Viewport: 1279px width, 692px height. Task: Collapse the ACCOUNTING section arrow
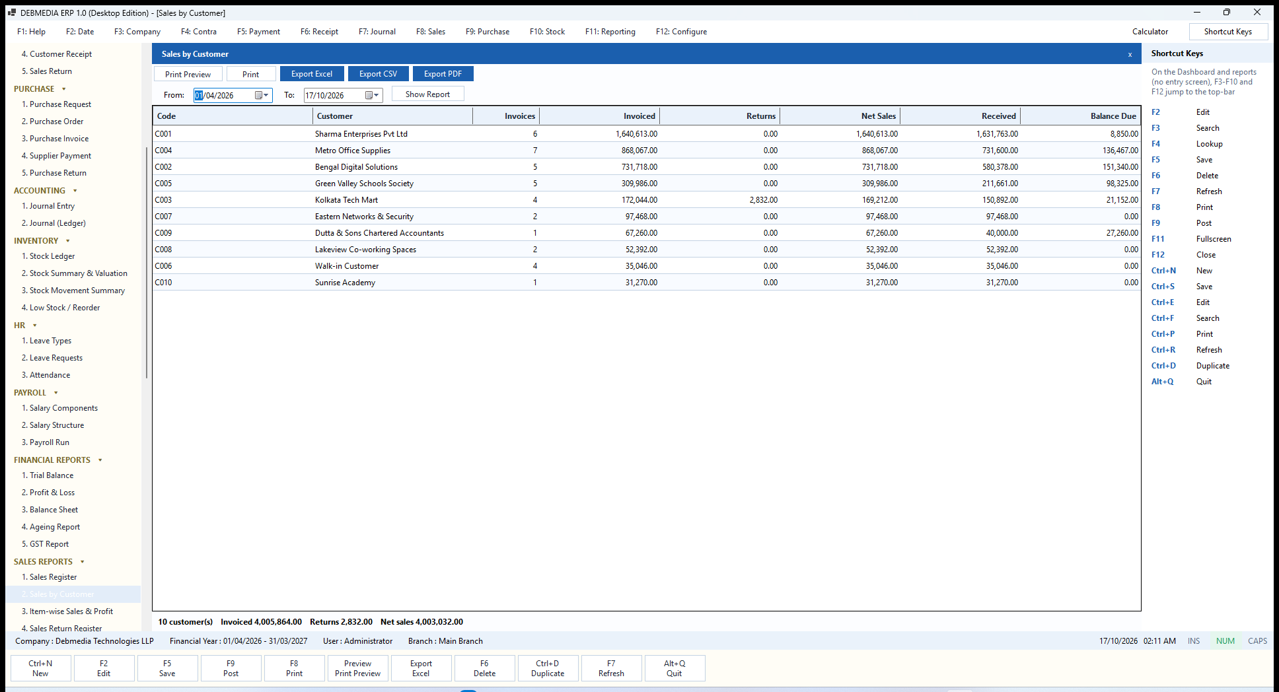[x=75, y=191]
